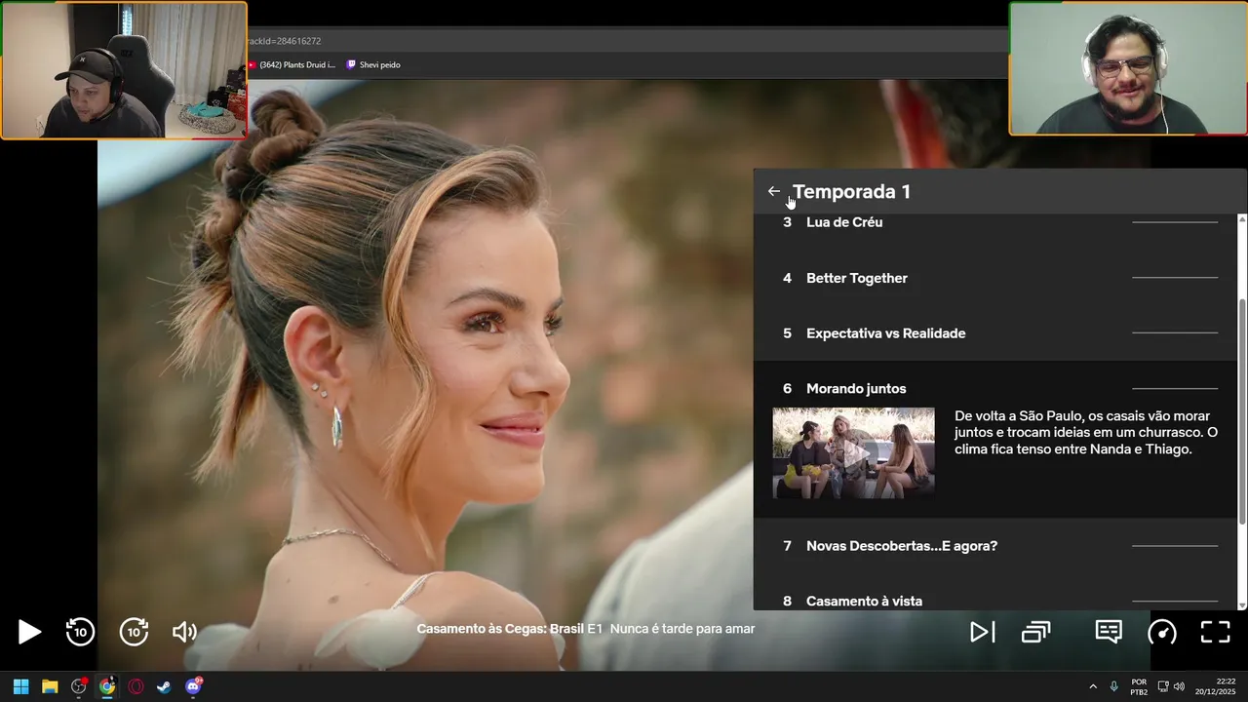Enter fullscreen mode
Image resolution: width=1248 pixels, height=702 pixels.
click(x=1215, y=632)
